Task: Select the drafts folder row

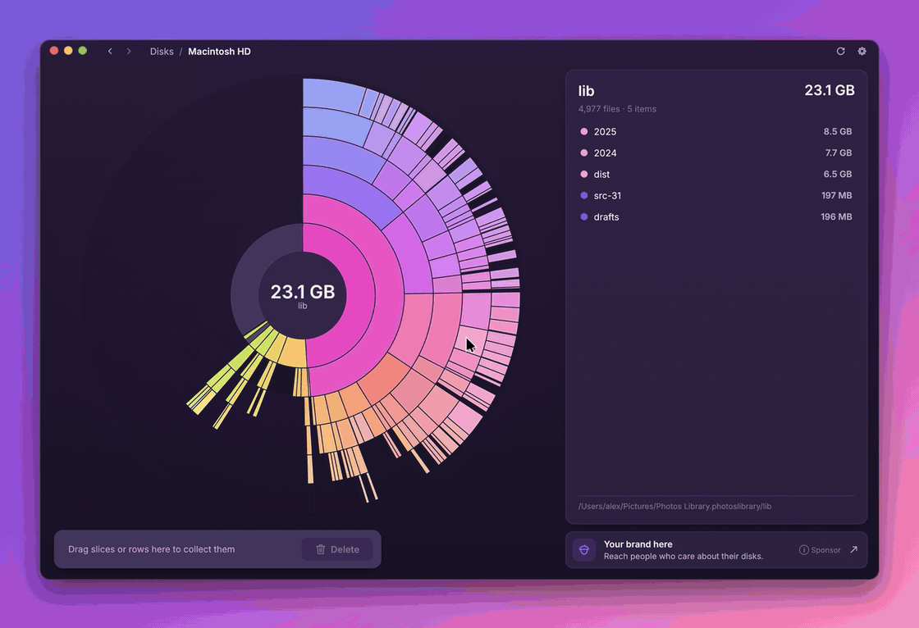Action: point(716,216)
